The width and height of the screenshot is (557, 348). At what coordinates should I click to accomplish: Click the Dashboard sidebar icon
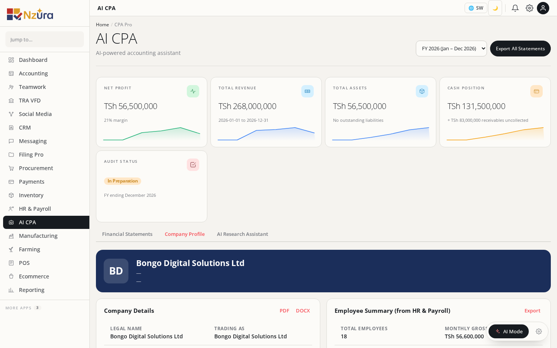click(x=11, y=60)
